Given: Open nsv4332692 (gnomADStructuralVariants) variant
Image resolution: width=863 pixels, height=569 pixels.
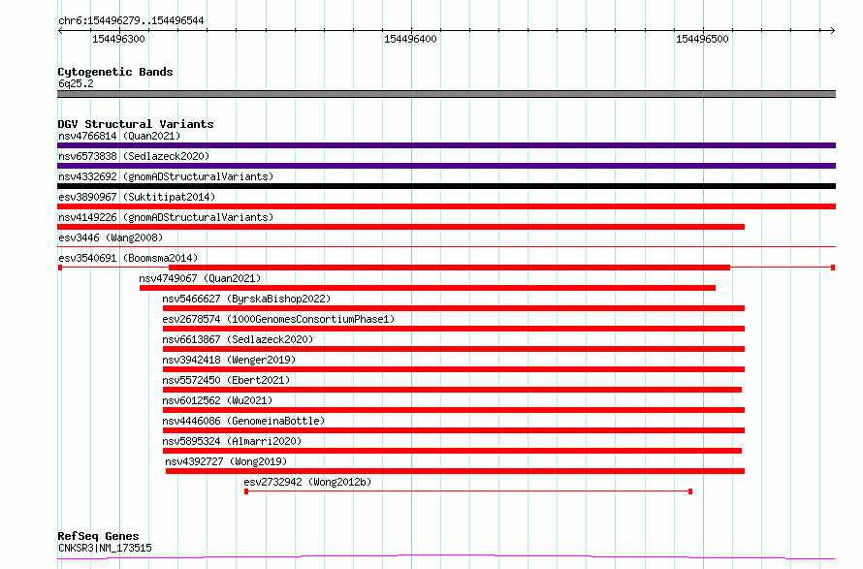Looking at the screenshot, I should click(166, 176).
